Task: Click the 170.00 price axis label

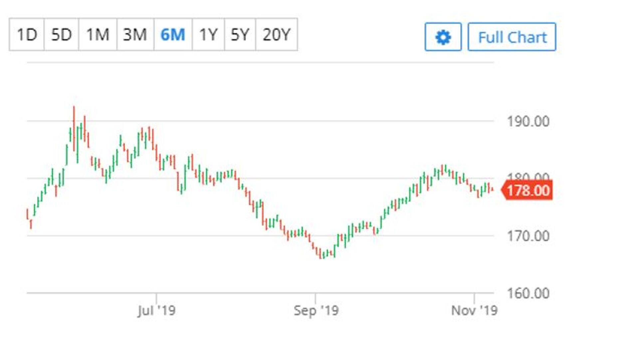Action: (528, 236)
